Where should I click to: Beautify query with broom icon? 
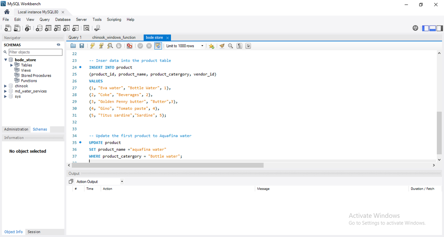coord(222,46)
